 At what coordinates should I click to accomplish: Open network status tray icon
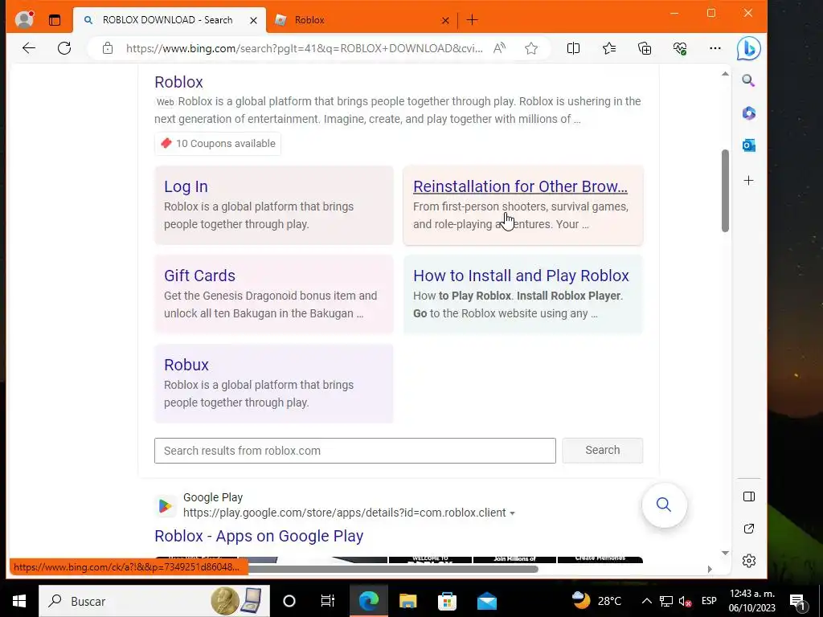665,601
